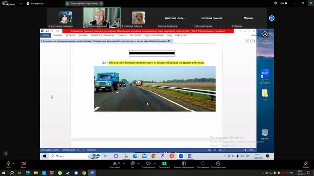The height and width of the screenshot is (176, 314).
Task: Open the Дополнительно more menu
Action: (x=218, y=164)
